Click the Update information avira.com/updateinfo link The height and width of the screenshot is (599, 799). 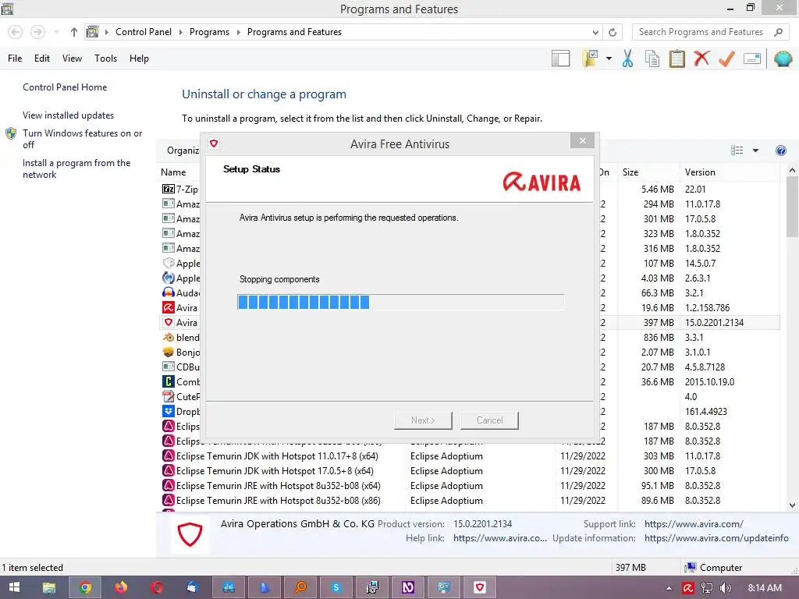coord(716,538)
